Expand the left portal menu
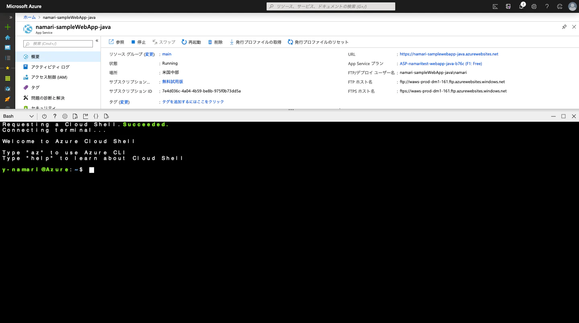Viewport: 579px width, 323px height. [11, 17]
